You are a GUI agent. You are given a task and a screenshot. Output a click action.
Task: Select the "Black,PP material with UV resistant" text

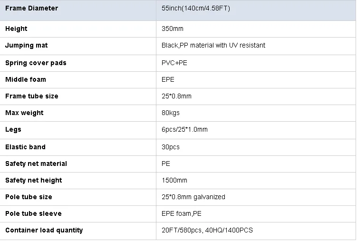(x=213, y=45)
